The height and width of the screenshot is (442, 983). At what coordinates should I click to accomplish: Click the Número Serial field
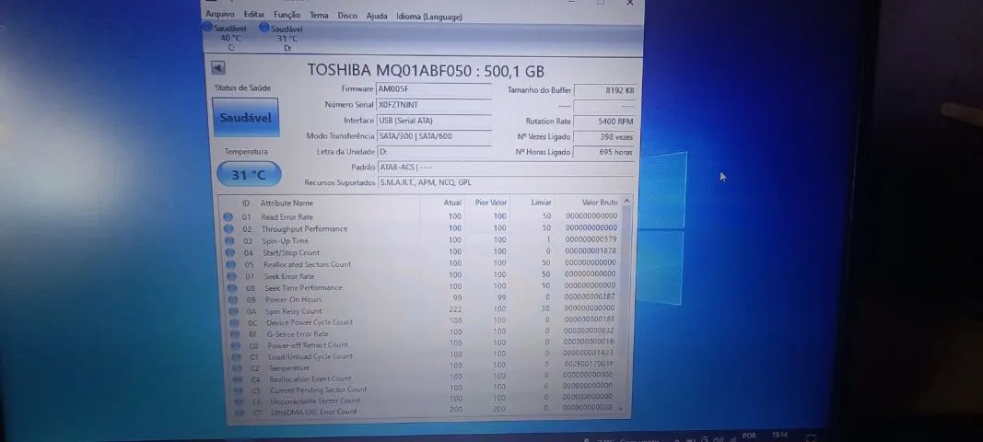click(x=434, y=105)
